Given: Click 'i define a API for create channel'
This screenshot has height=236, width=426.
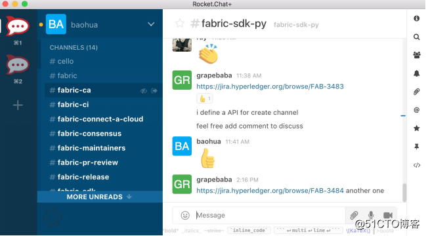Looking at the screenshot, I should pos(247,113).
